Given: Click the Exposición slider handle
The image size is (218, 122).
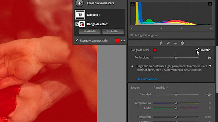Looking at the screenshot, I should point(176,117).
